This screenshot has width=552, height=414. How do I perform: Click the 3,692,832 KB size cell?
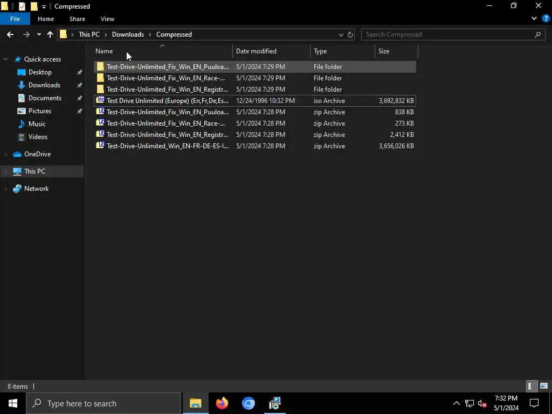pyautogui.click(x=396, y=101)
